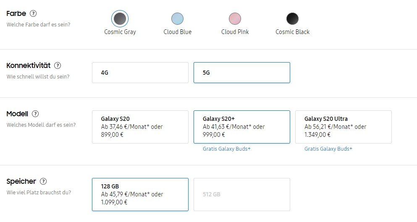The height and width of the screenshot is (222, 417).
Task: Select the Cosmic Black color swatch
Action: (x=292, y=18)
